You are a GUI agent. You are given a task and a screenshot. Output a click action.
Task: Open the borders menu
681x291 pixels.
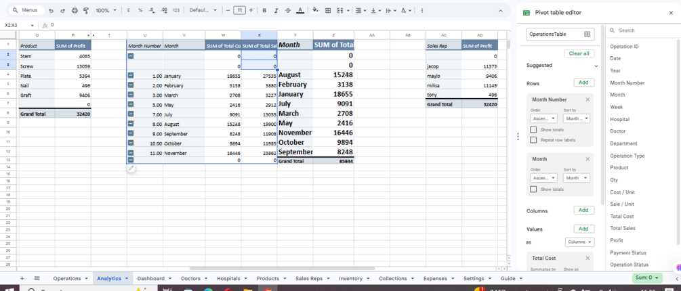[328, 10]
